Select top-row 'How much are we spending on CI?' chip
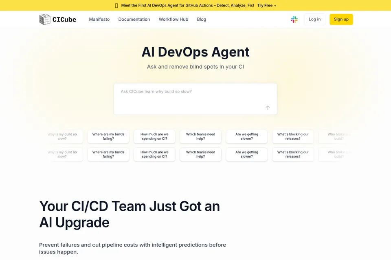Viewport: 391px width, 260px height. pyautogui.click(x=154, y=136)
